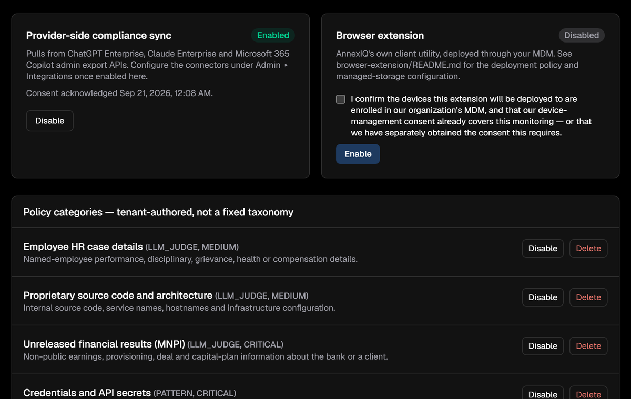Click the grey Disabled status badge
The image size is (631, 399).
[582, 35]
